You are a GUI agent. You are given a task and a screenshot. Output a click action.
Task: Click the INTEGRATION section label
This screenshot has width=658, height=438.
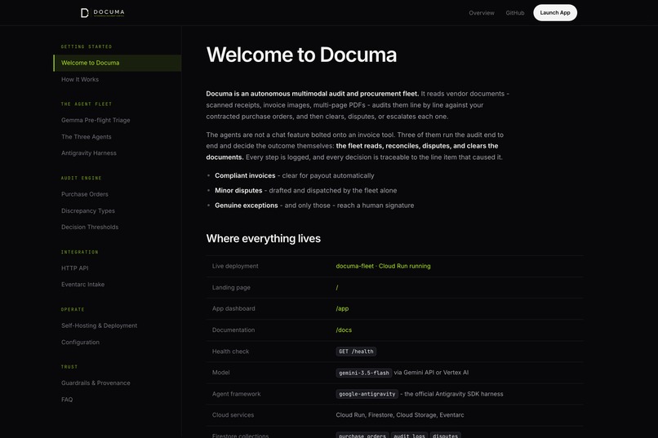pyautogui.click(x=79, y=252)
